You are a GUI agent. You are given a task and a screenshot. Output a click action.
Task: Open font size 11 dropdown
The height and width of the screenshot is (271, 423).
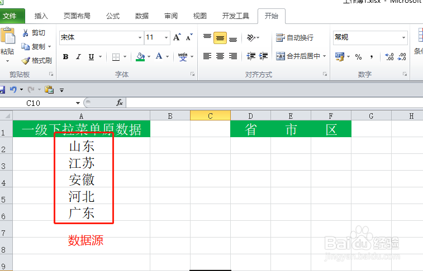pyautogui.click(x=166, y=38)
